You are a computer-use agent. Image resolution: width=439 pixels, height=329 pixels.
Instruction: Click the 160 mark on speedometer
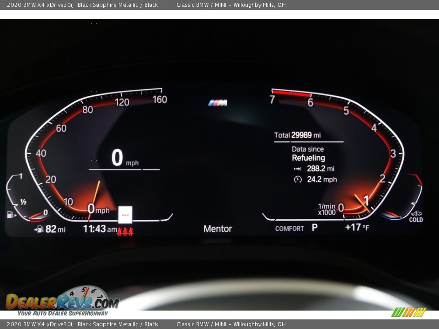(160, 99)
